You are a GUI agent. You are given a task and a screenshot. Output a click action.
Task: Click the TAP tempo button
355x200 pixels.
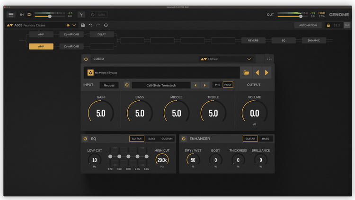tap(347, 26)
